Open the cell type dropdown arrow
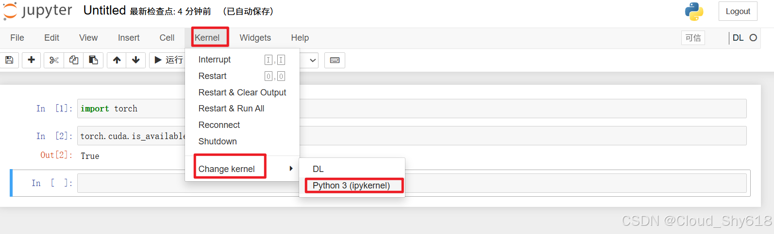Viewport: 774px width, 234px height. coord(313,60)
